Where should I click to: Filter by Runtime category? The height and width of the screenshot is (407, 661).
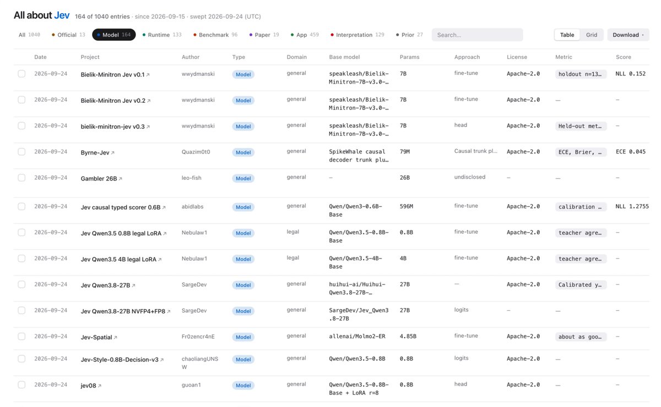tap(162, 35)
